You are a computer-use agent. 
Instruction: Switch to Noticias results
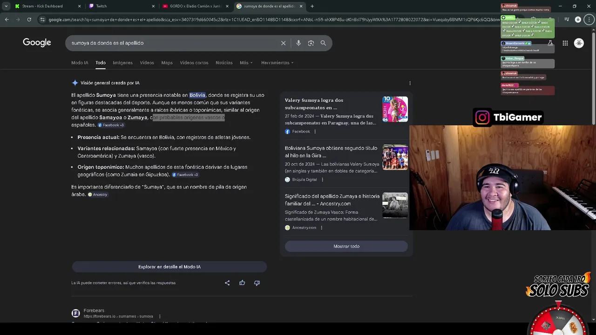coord(224,62)
